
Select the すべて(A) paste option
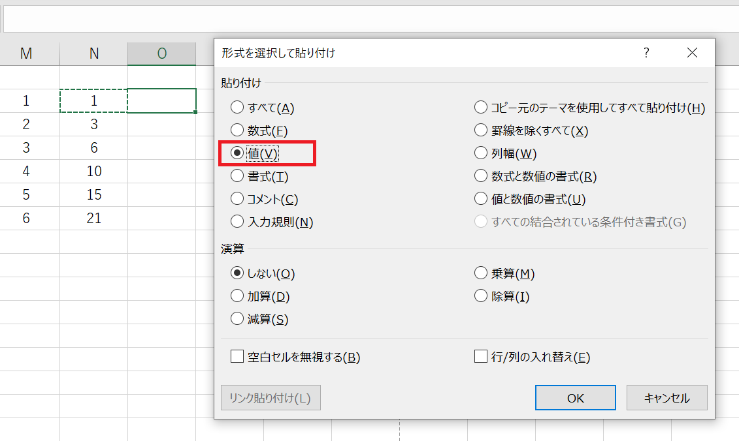[237, 108]
